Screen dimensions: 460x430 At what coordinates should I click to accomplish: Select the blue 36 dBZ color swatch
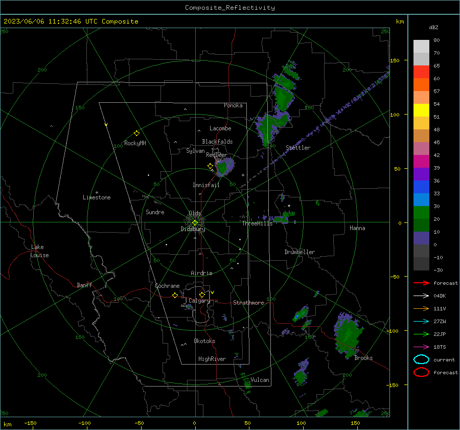(421, 187)
